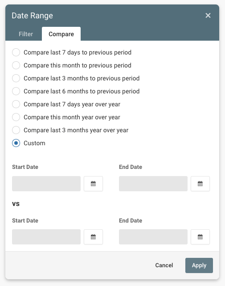Screen dimensions: 225x286
Task: Click the Cancel button
Action: 164,265
